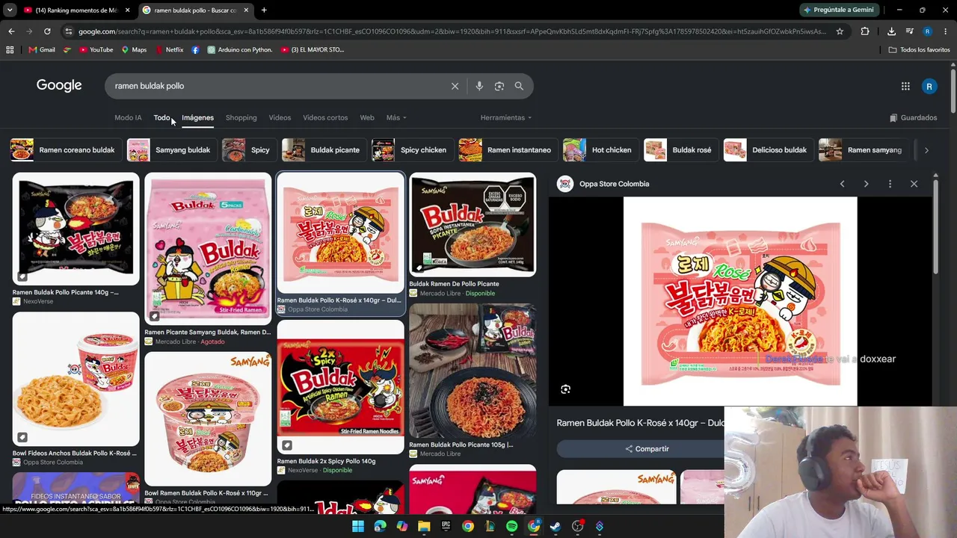Show previous image in preview panel
Screen dimensions: 957x538
click(x=842, y=184)
